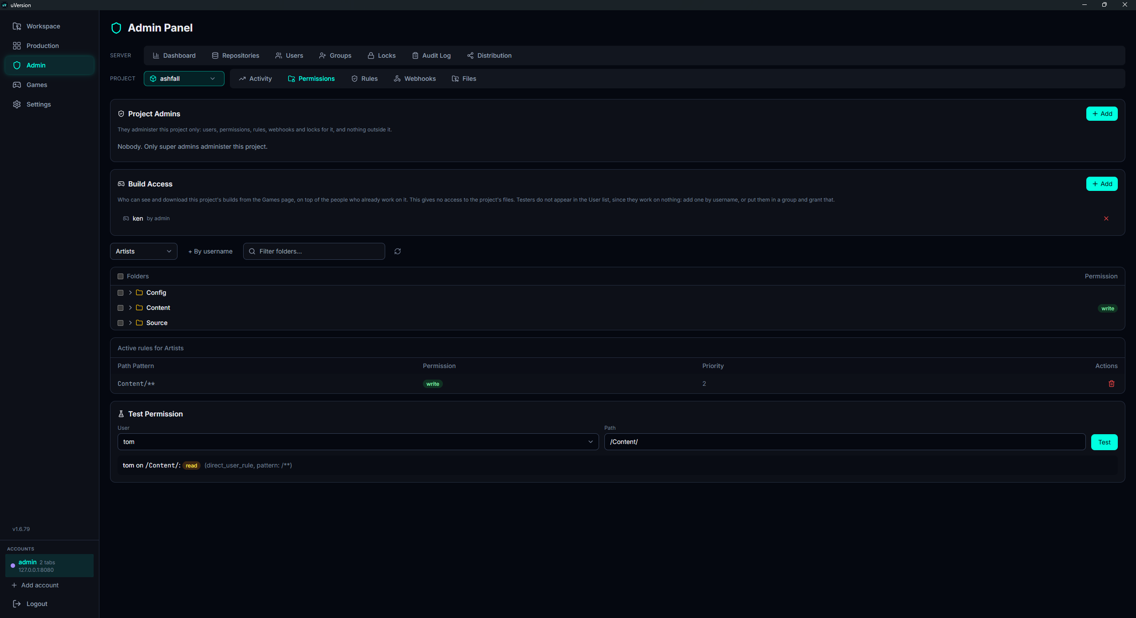Maximize or restore the uVersion window
Image resolution: width=1136 pixels, height=618 pixels.
coord(1104,5)
